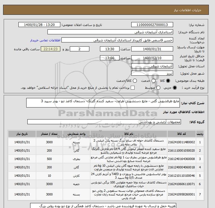Select the متوسط purchase type radio
The height and width of the screenshot is (208, 215).
pos(158,88)
